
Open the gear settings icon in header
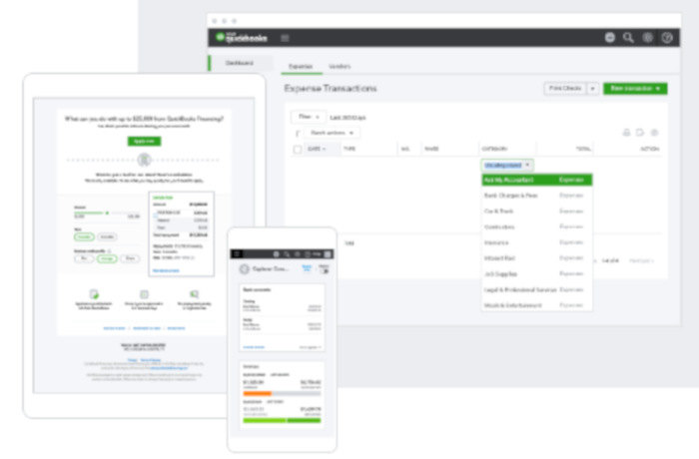pyautogui.click(x=648, y=38)
